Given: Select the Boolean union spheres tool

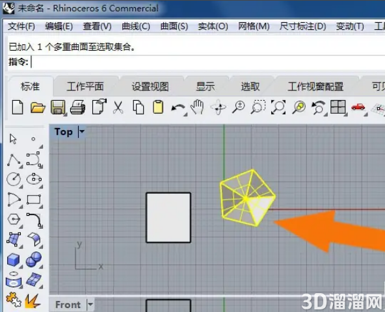Looking at the screenshot, I should pyautogui.click(x=34, y=259).
